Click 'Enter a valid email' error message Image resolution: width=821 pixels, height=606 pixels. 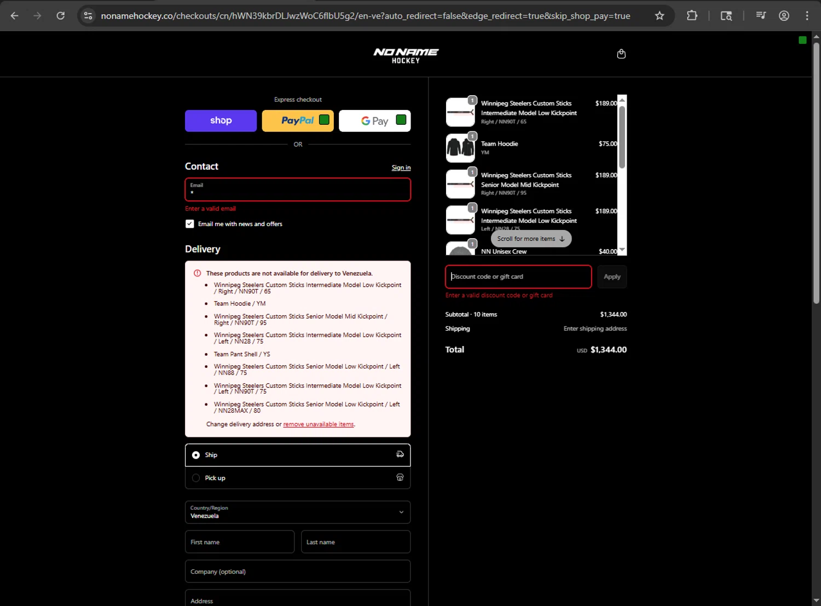pos(211,209)
